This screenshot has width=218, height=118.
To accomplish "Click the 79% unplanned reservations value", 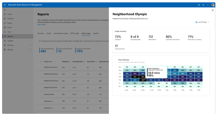I will click(80, 51).
